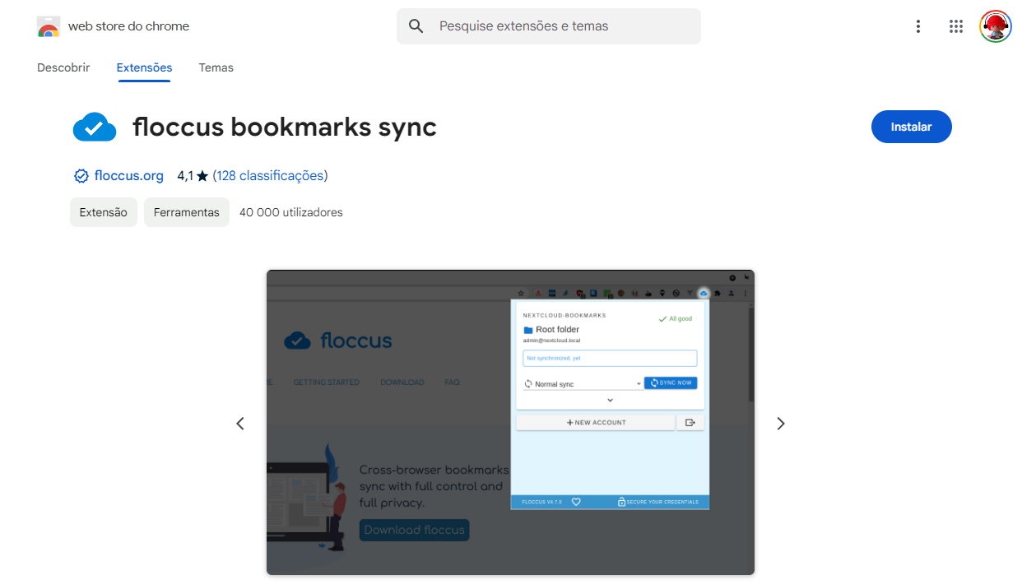The height and width of the screenshot is (584, 1022).
Task: Focus the "Pesquise extensões e temas" search field
Action: coord(549,26)
